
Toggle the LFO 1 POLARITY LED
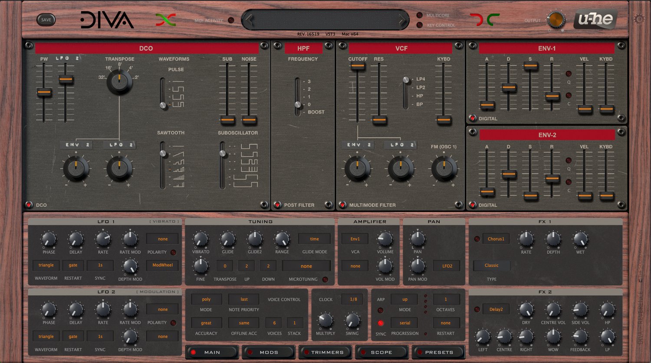click(x=173, y=252)
